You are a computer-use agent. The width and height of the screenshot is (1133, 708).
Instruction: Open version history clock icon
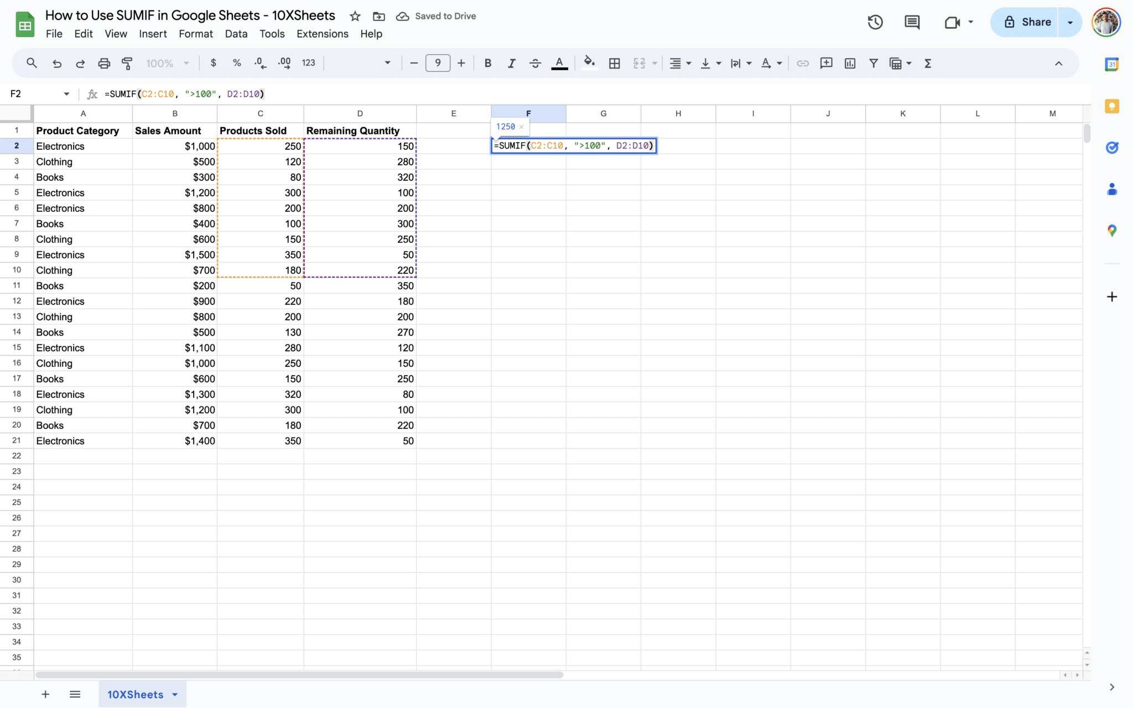click(875, 22)
